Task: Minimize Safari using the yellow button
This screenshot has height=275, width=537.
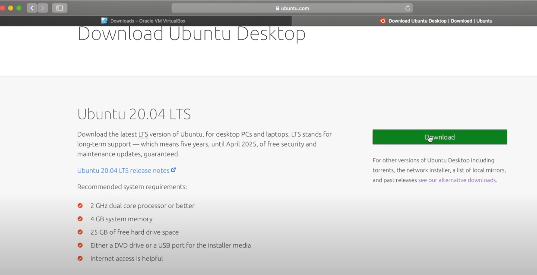Action: pos(10,8)
